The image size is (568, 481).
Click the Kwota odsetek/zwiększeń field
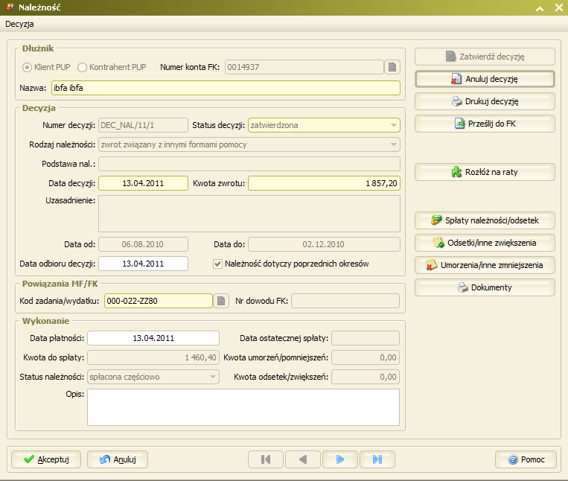click(366, 377)
